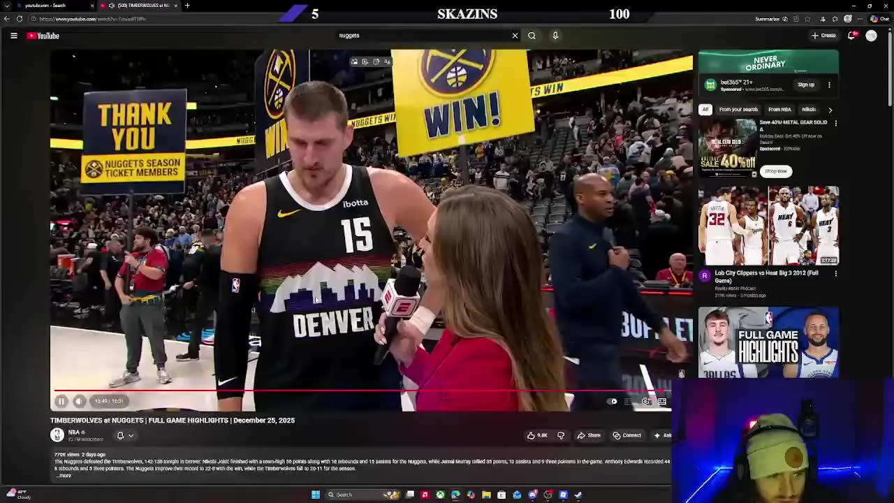Viewport: 894px width, 503px height.
Task: Toggle player subtitles/captions
Action: click(629, 401)
